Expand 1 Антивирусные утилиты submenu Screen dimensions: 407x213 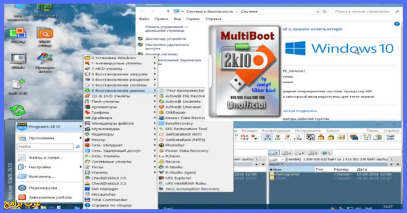click(120, 63)
